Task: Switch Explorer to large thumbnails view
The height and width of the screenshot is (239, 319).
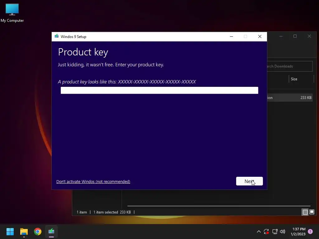Action: (312, 212)
